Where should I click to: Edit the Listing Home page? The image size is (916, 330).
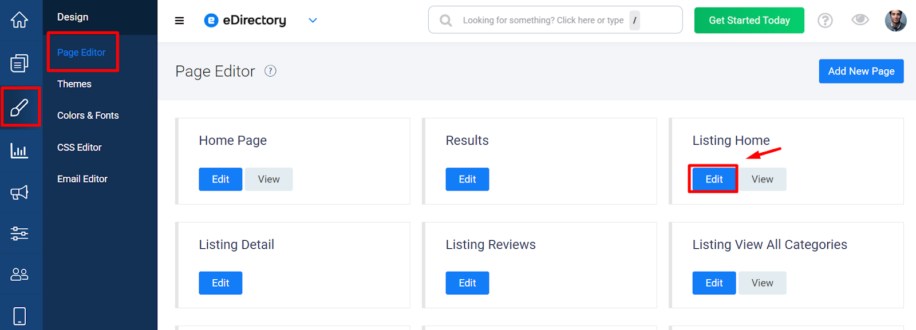click(714, 179)
